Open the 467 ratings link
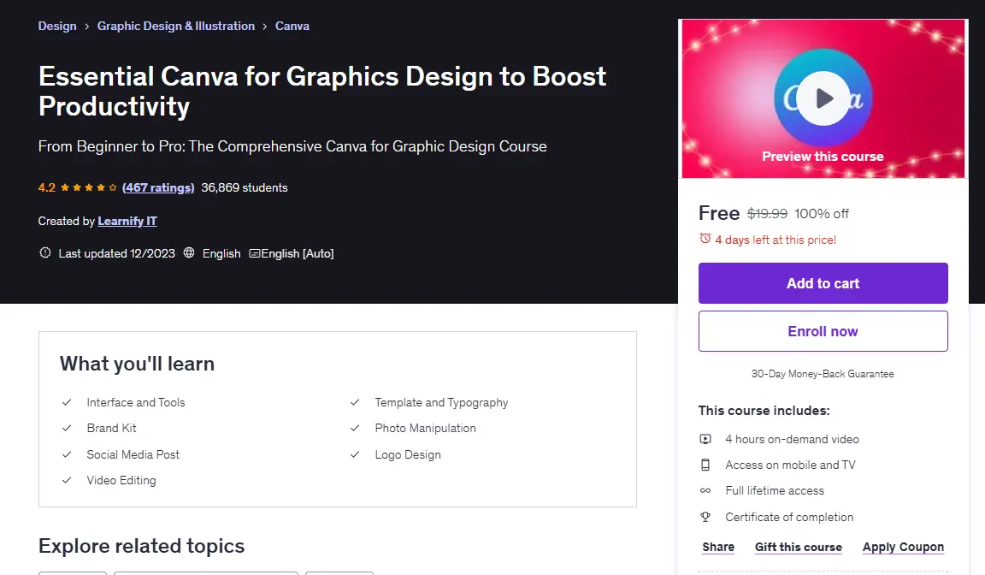 point(158,187)
